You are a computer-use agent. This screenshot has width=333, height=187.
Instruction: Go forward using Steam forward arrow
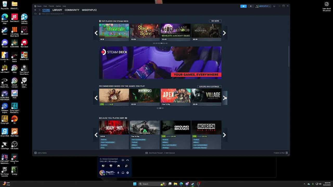click(40, 10)
